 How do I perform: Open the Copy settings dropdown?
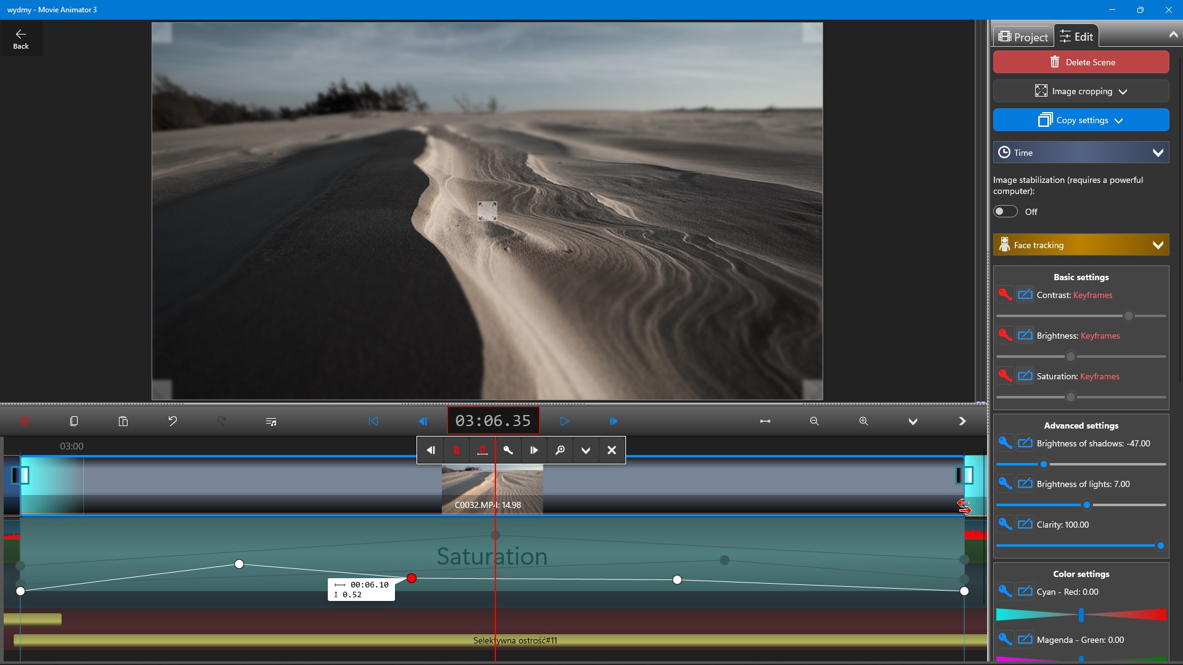(x=1081, y=120)
